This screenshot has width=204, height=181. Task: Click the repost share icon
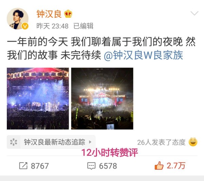[23, 166]
